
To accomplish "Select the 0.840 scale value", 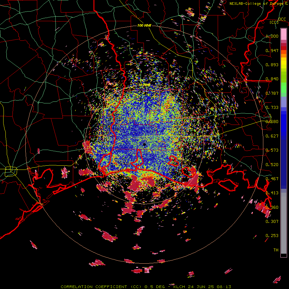I will (272, 79).
